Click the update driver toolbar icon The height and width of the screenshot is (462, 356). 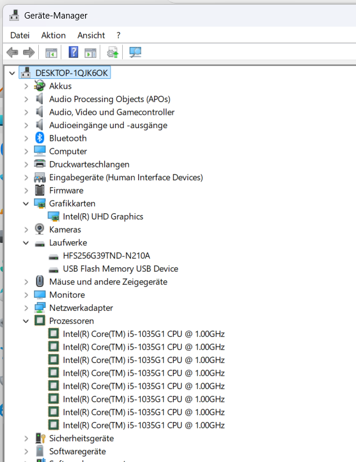[112, 52]
